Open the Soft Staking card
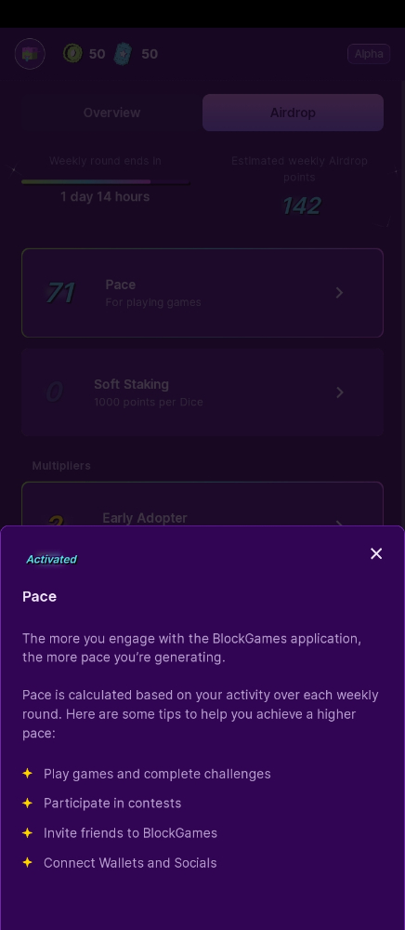 tap(202, 392)
